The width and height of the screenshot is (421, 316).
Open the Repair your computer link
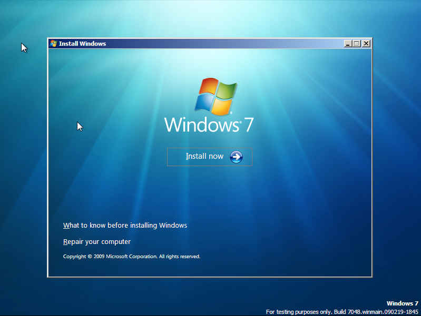coord(96,242)
